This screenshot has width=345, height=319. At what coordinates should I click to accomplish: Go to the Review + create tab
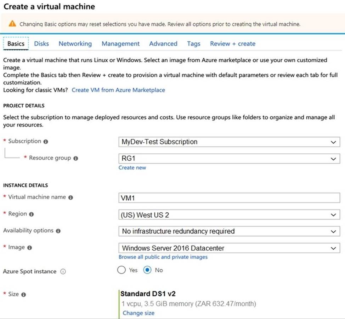click(232, 44)
